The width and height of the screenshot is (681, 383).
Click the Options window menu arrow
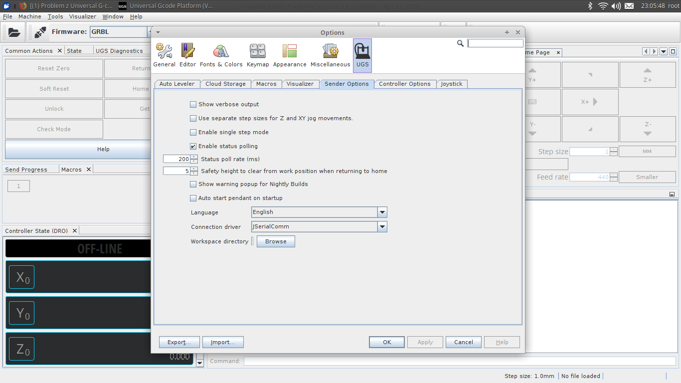158,32
